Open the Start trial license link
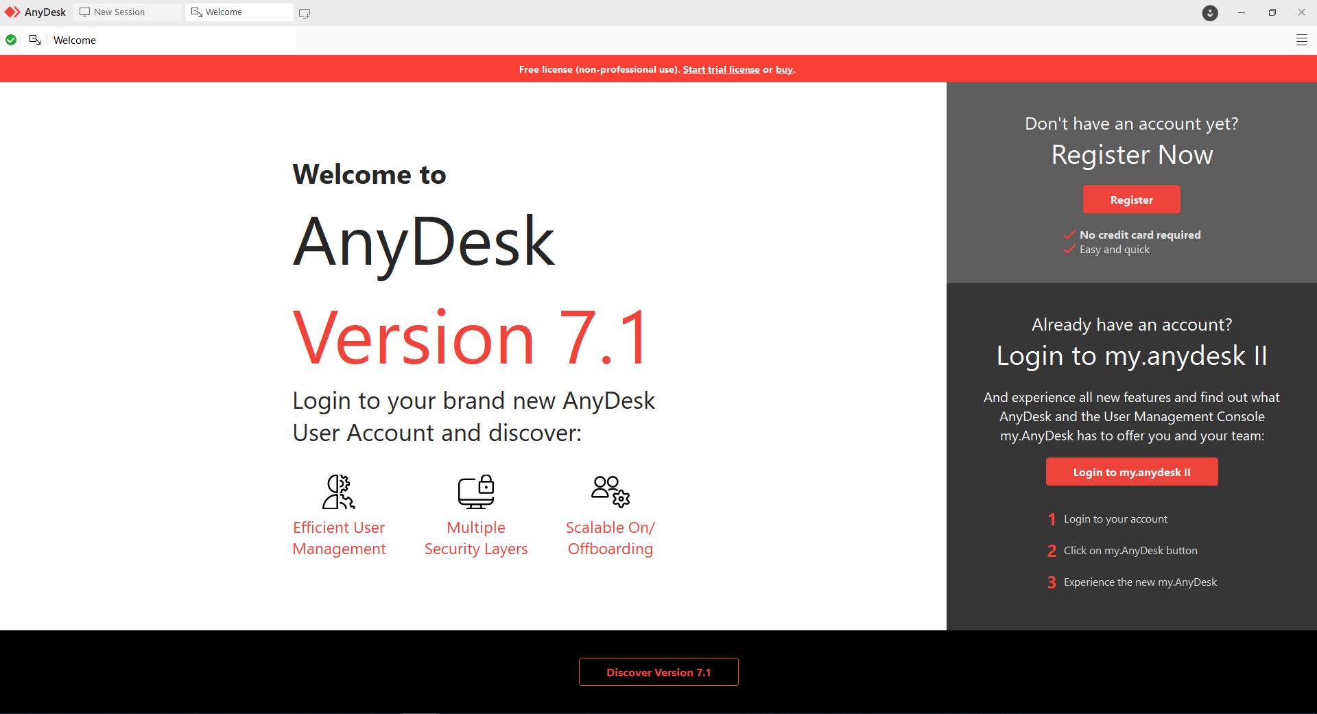This screenshot has width=1317, height=714. coord(721,69)
